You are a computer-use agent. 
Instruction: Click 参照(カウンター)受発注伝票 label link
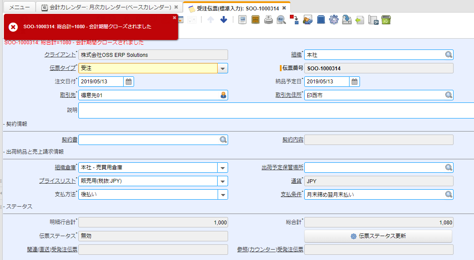coord(270,250)
